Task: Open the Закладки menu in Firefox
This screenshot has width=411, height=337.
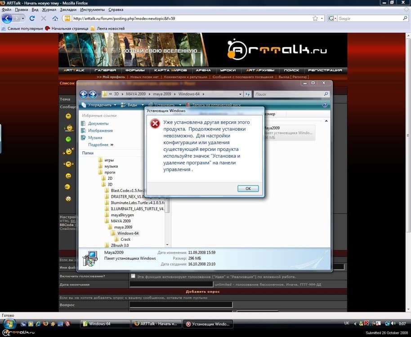Action: coord(68,9)
